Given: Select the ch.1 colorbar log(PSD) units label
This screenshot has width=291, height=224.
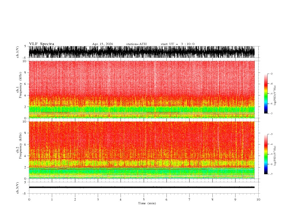Looking at the screenshot, I should (275, 96).
